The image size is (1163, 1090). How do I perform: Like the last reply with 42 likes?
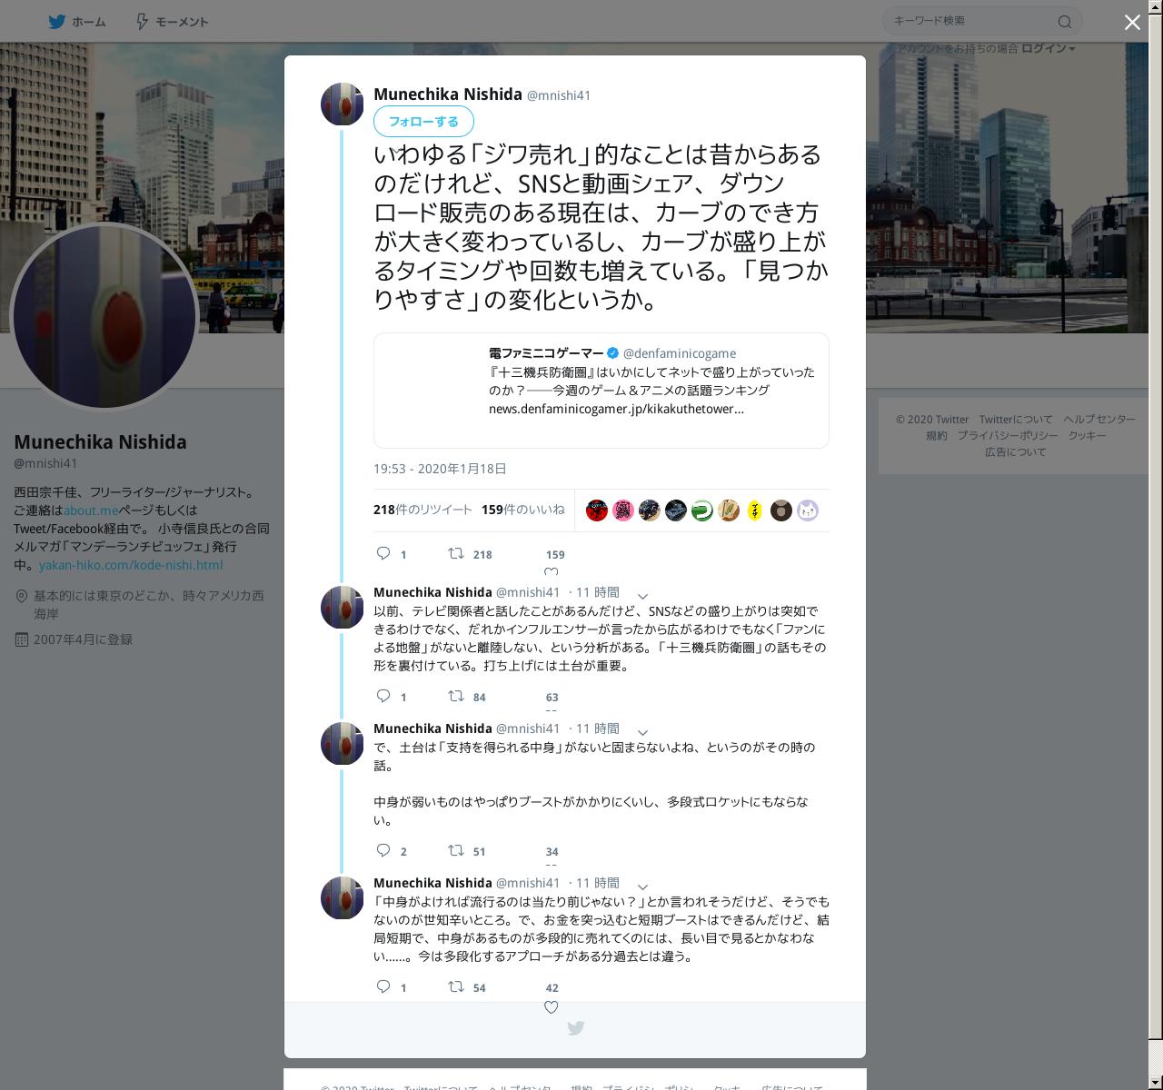pos(551,1006)
